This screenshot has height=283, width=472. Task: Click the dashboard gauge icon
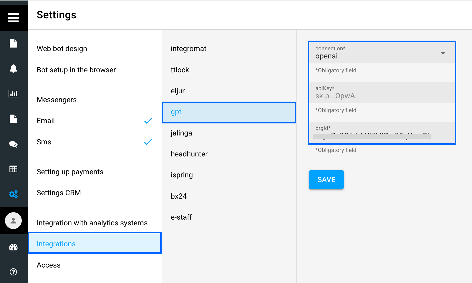(x=13, y=247)
